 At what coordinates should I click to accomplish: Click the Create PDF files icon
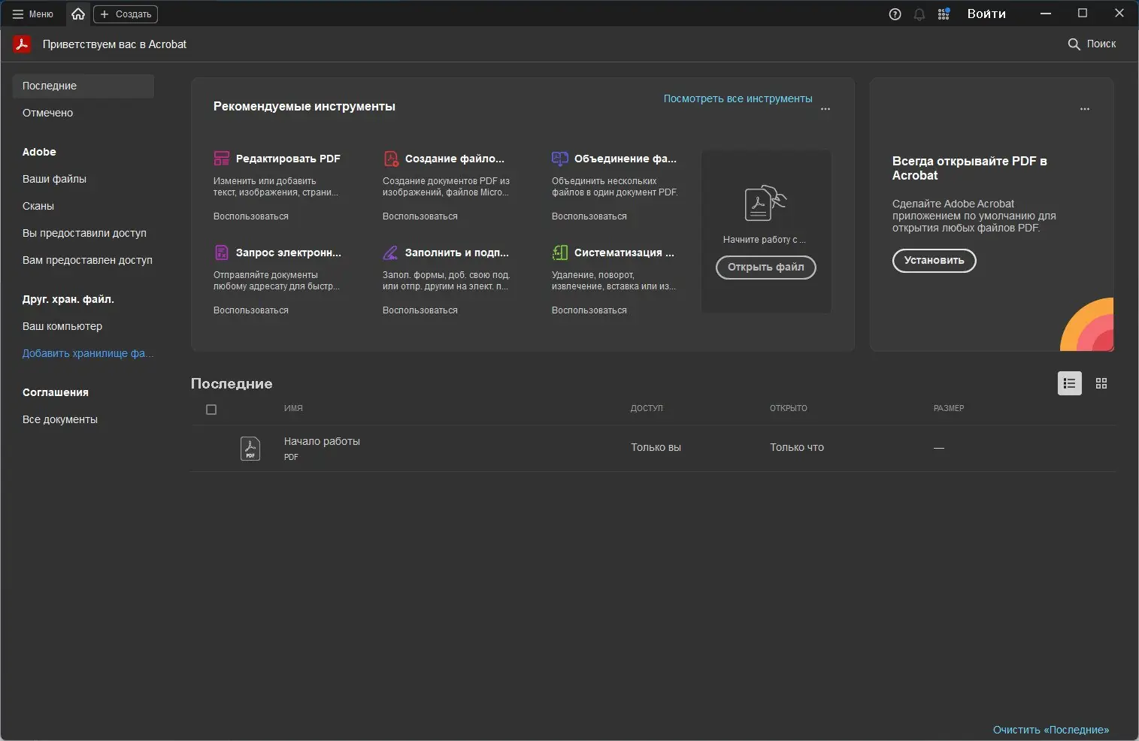point(391,159)
